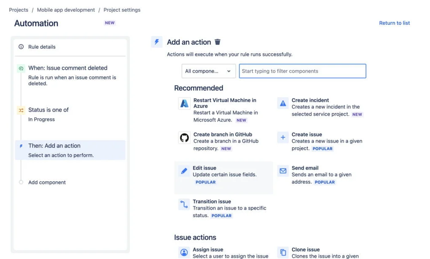
Task: Open Project settings breadcrumb
Action: coord(122,10)
